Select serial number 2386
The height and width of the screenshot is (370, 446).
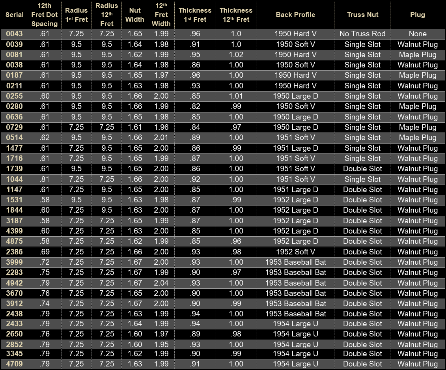coord(15,252)
